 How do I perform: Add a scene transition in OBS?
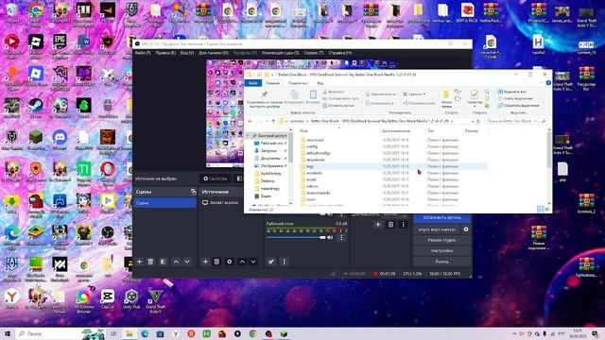(378, 225)
